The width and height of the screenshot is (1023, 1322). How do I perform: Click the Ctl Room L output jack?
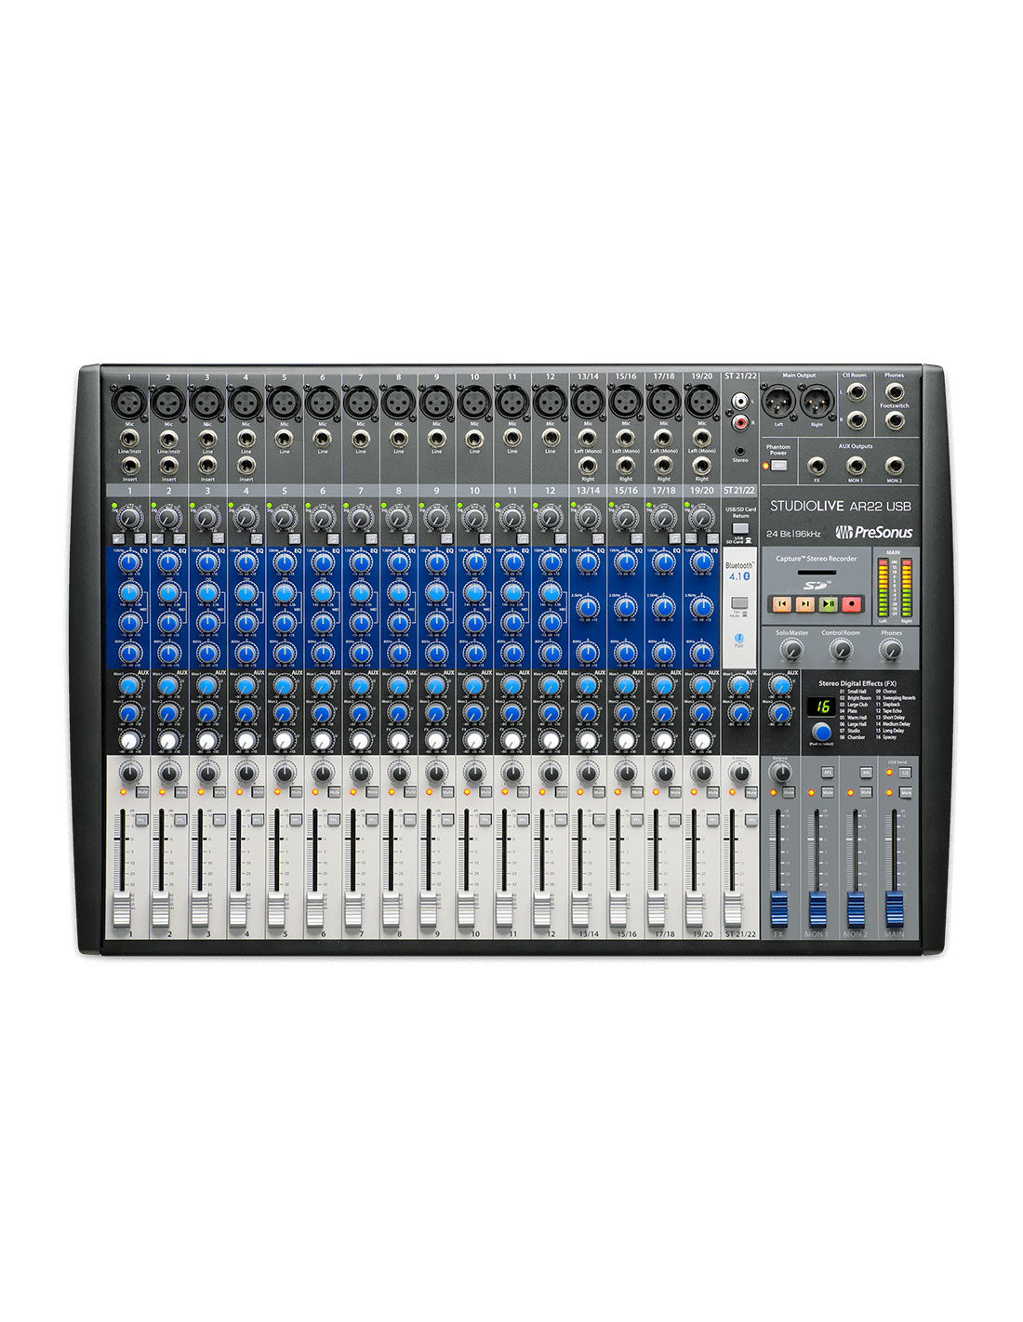pyautogui.click(x=857, y=390)
